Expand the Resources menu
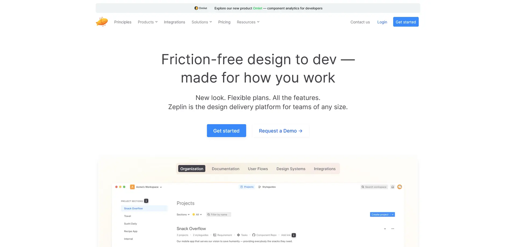The image size is (516, 247). coord(248,22)
